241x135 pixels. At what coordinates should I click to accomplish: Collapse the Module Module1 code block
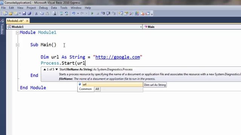pos(18,33)
